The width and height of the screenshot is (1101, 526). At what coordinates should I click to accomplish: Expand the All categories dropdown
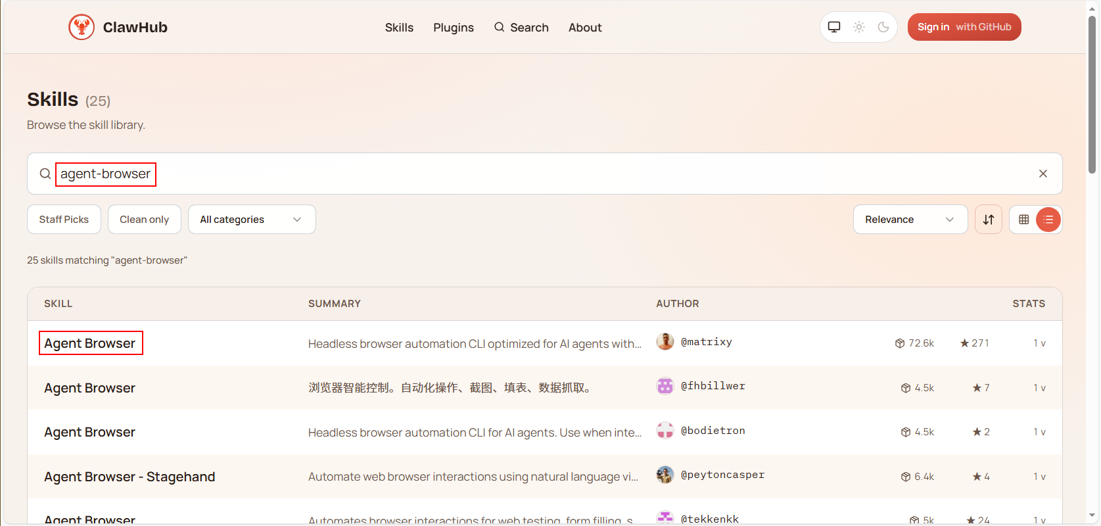251,220
